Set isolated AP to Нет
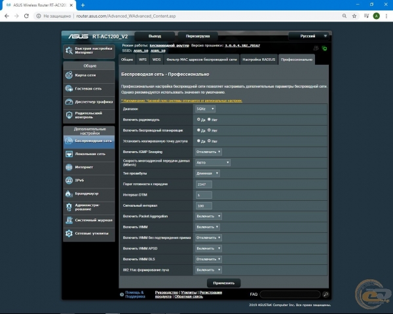The width and height of the screenshot is (393, 314). [x=209, y=141]
